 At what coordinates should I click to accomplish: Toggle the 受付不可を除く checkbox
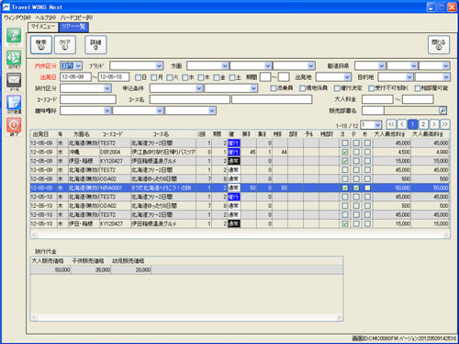(x=371, y=88)
